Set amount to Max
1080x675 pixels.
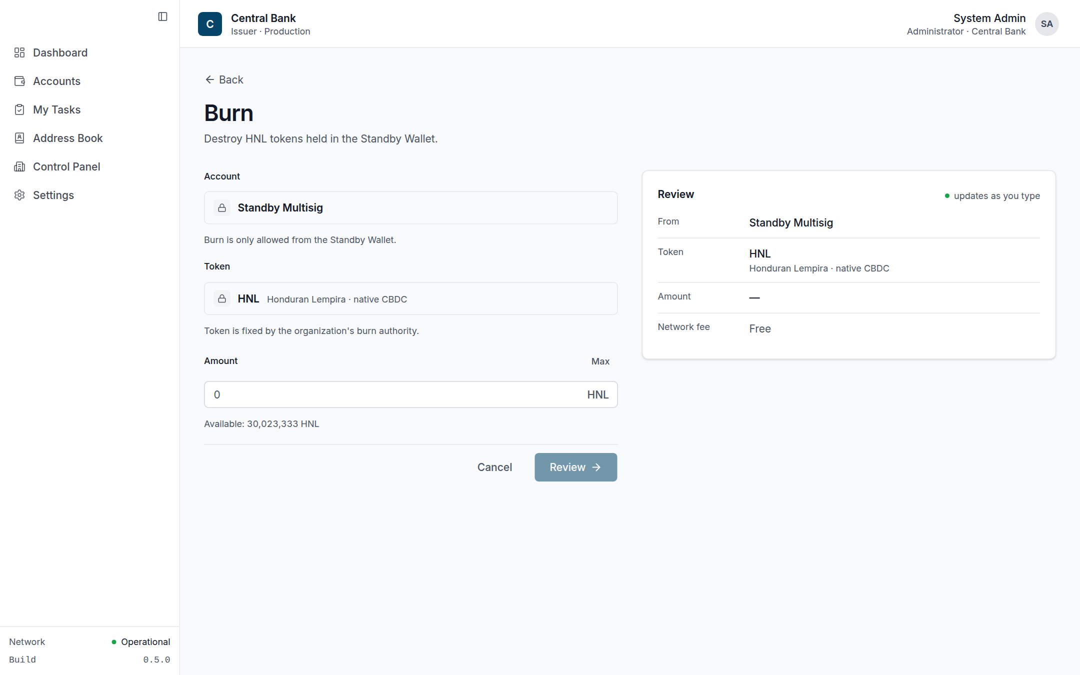600,361
